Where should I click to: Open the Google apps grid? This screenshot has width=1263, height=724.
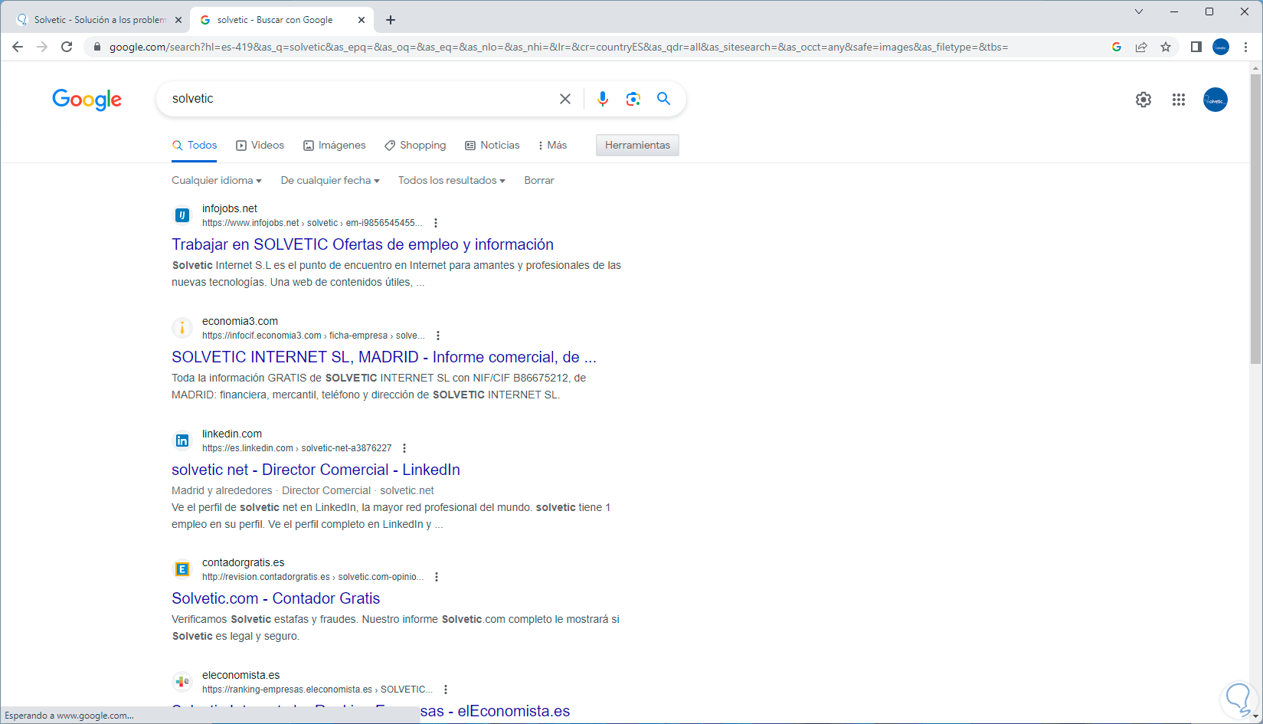[x=1179, y=100]
